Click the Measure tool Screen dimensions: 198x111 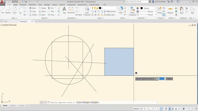tap(170, 10)
